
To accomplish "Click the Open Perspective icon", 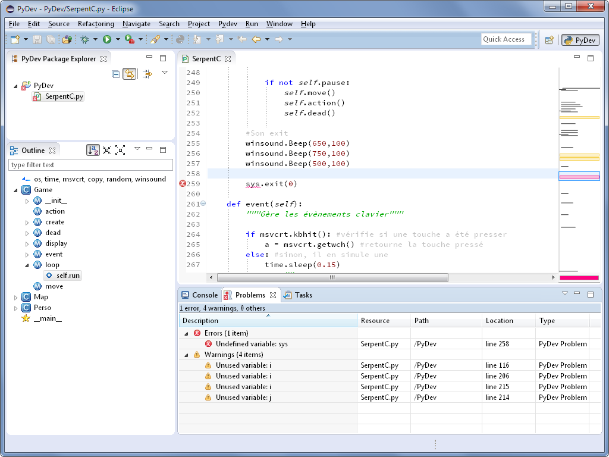I will click(549, 40).
